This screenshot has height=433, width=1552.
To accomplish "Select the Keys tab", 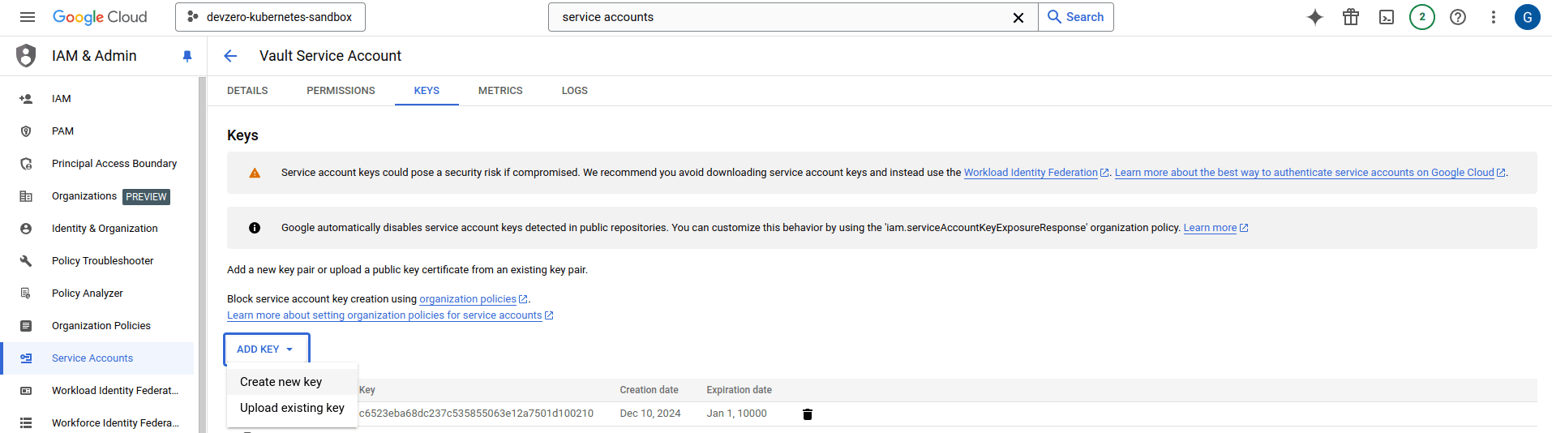I will (427, 91).
